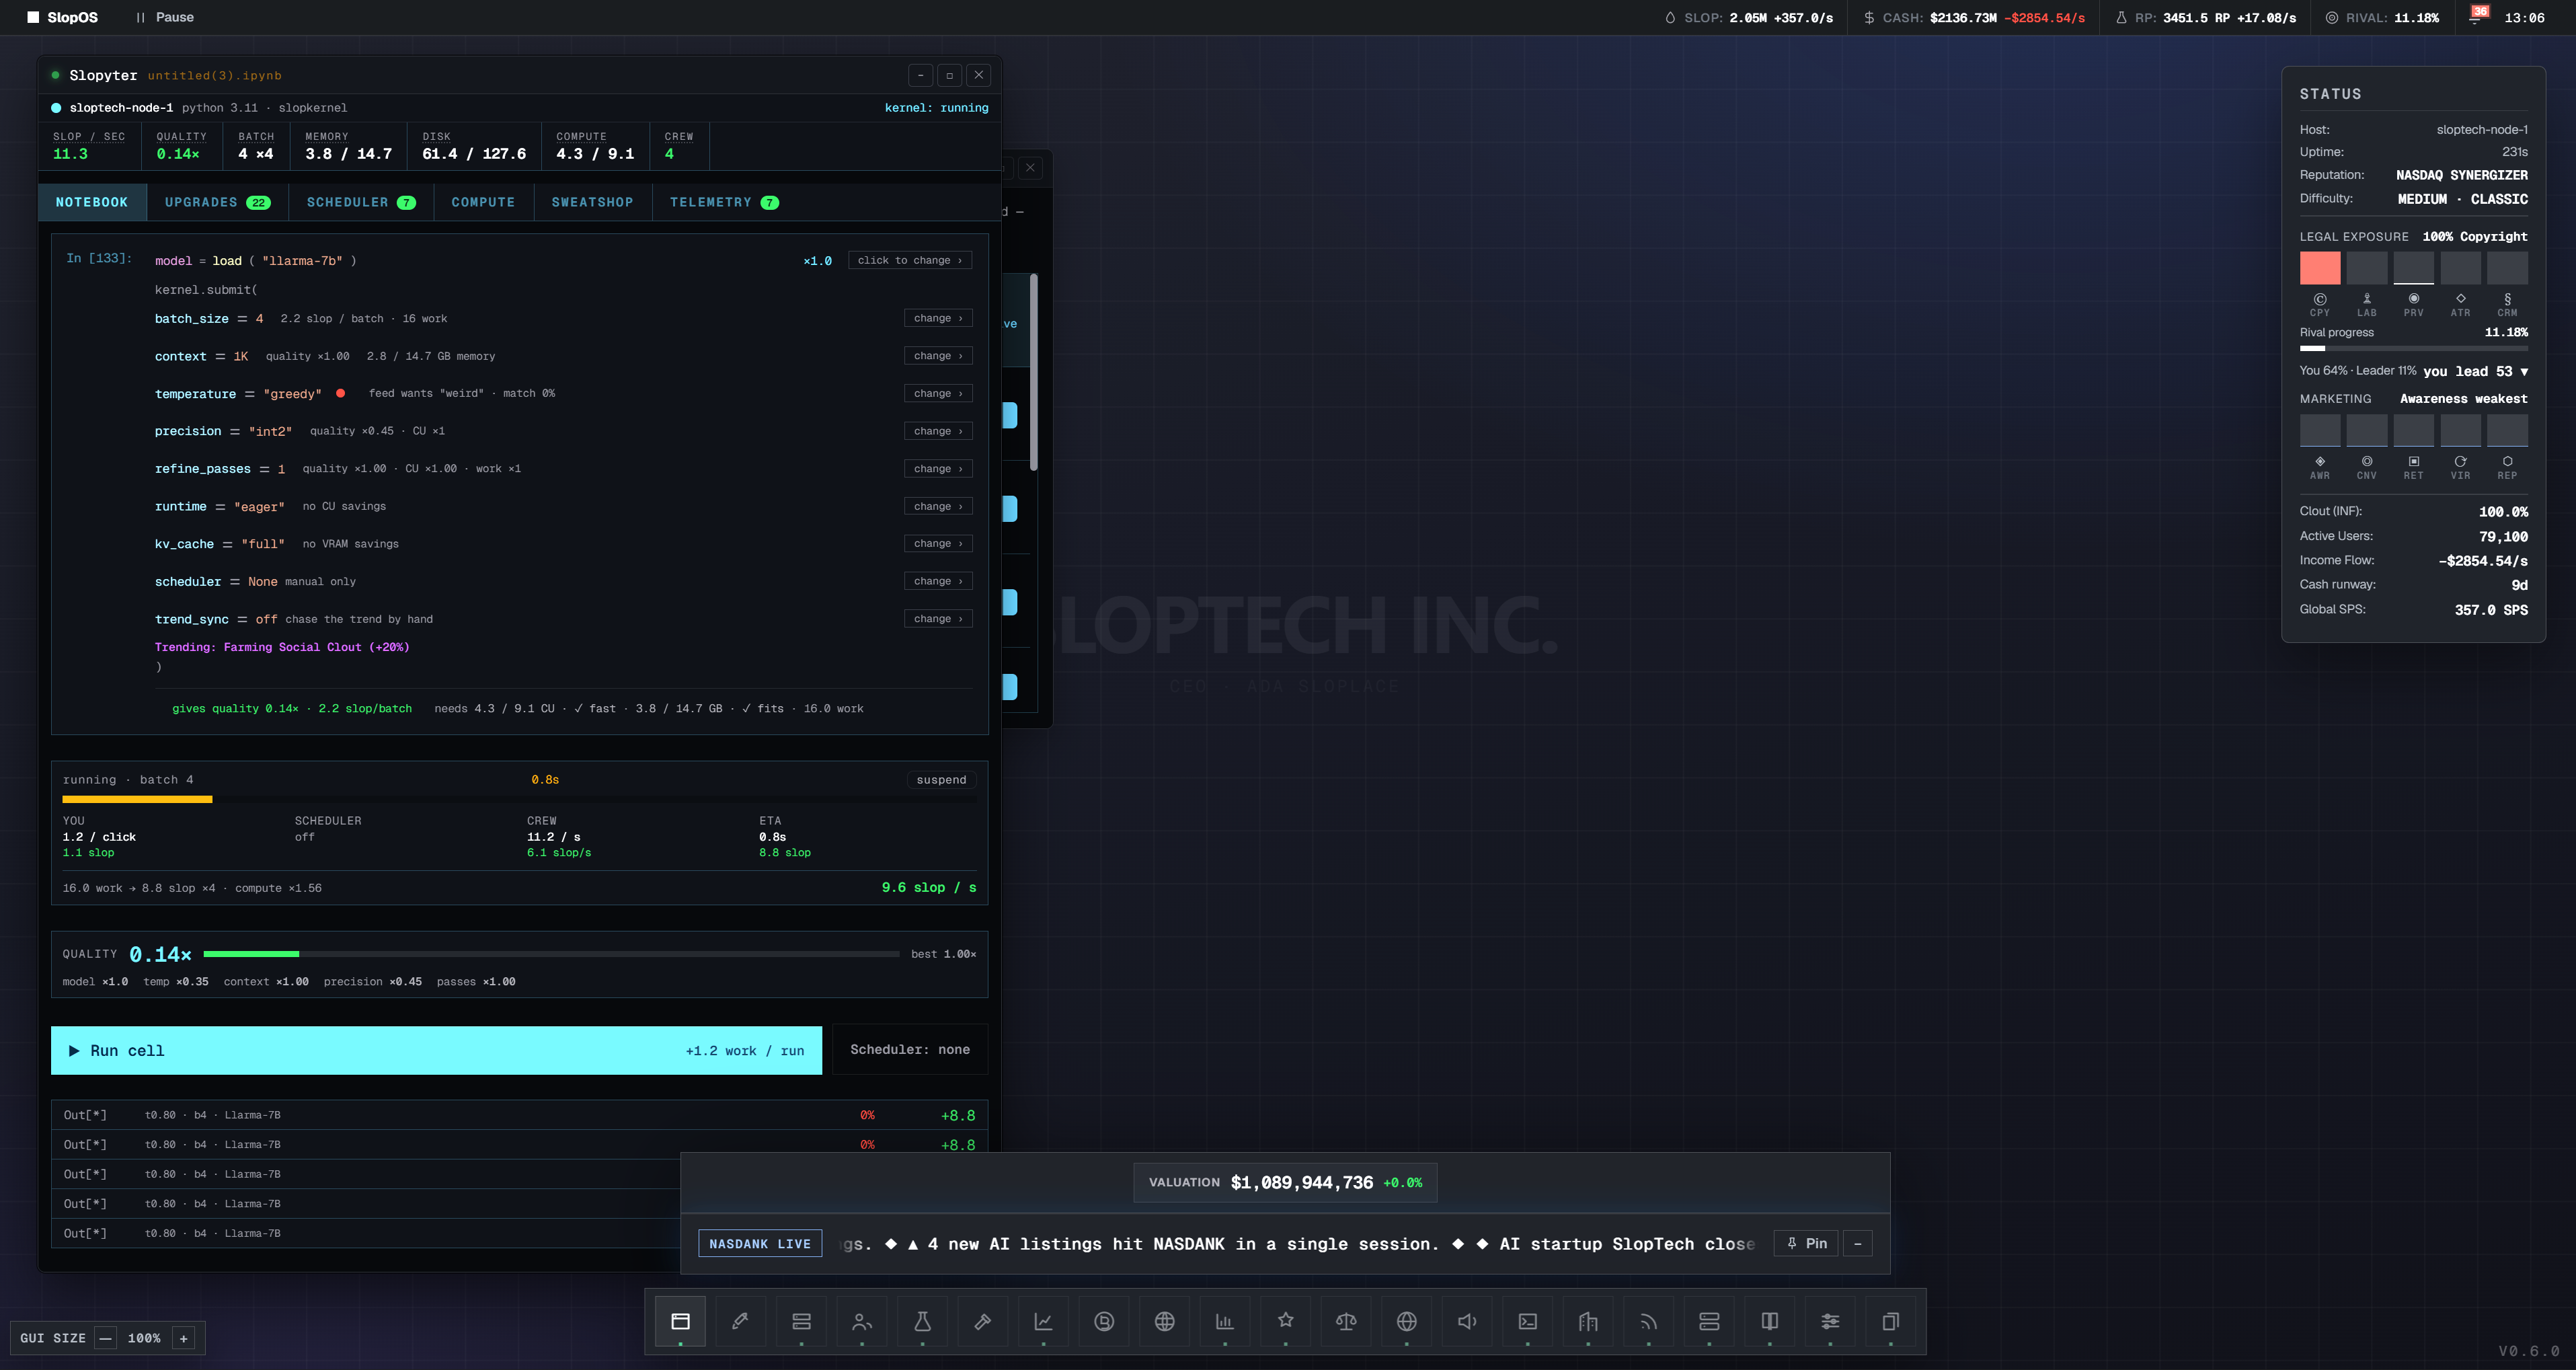Screen dimensions: 2576x1370
Task: Open the megaphone speaker icon in the dock
Action: (x=1467, y=1321)
